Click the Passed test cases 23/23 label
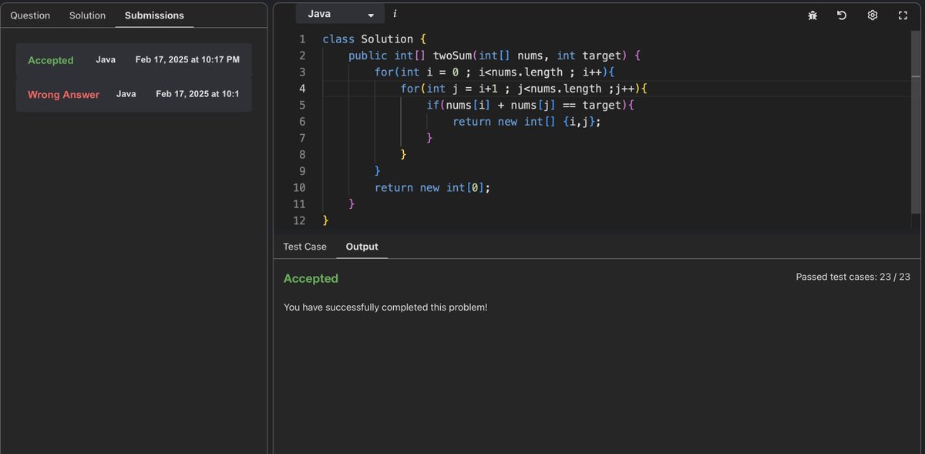The width and height of the screenshot is (925, 454). (x=853, y=276)
